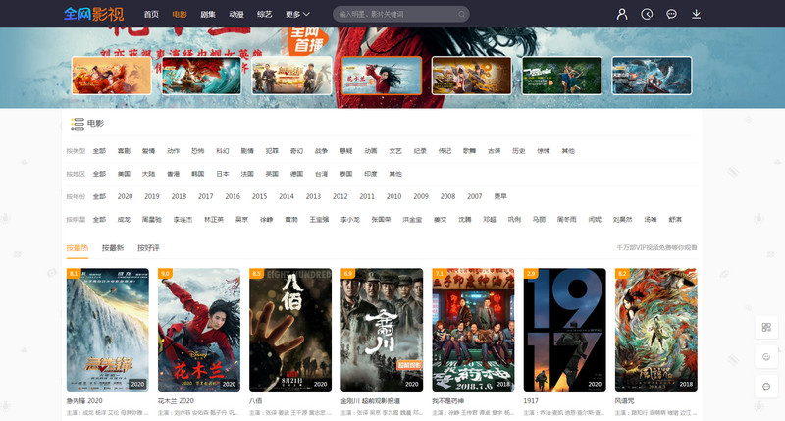Viewport: 785px width, 421px height.
Task: Filter by year 2020
Action: 126,196
